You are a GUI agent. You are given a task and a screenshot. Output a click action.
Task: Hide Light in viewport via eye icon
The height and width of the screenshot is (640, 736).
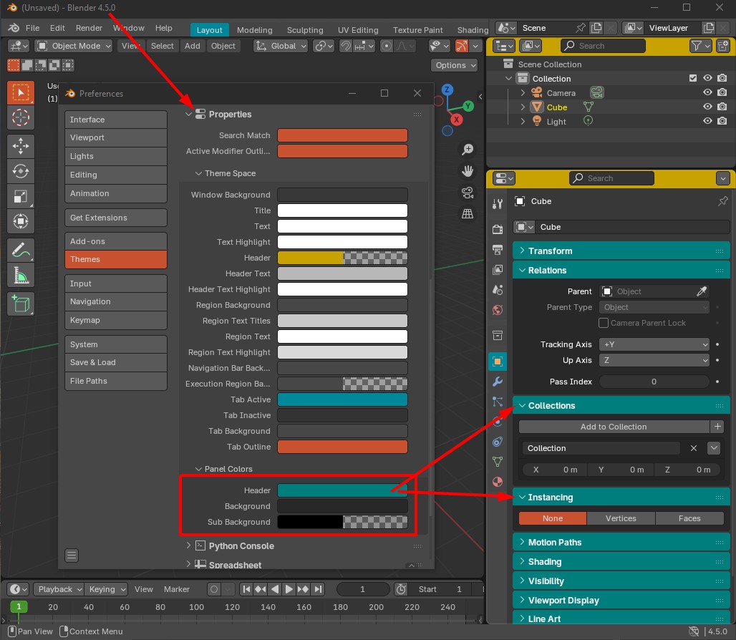707,121
